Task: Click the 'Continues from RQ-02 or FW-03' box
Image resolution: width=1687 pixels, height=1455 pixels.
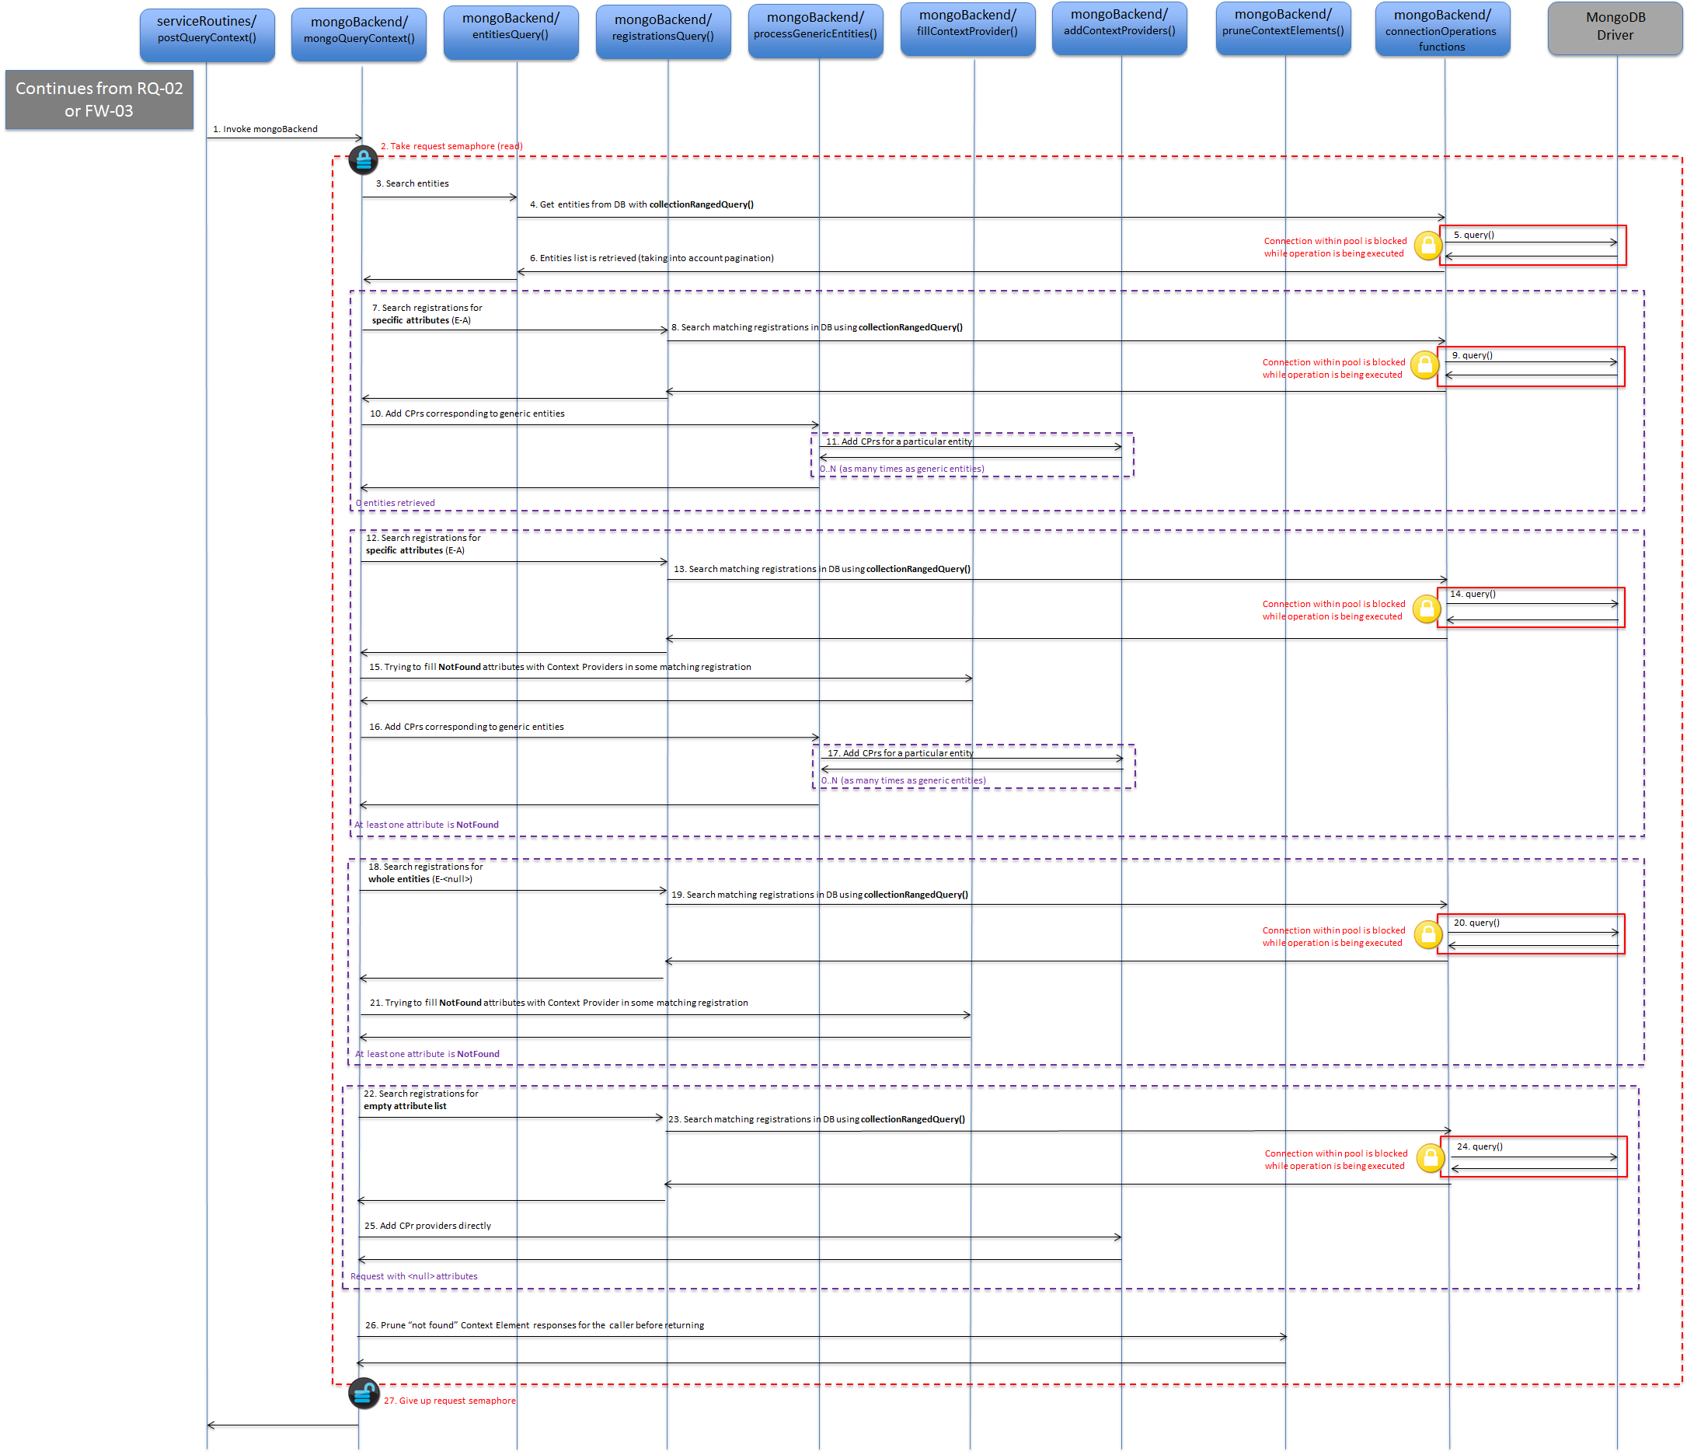Action: [99, 99]
